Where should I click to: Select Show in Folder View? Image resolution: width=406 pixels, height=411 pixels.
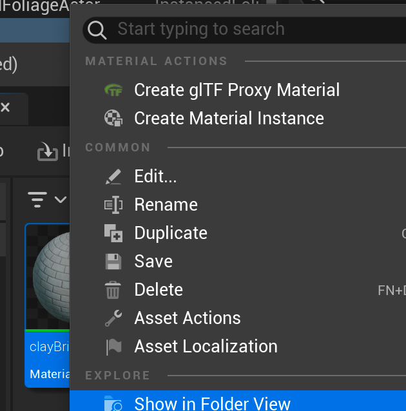point(212,403)
